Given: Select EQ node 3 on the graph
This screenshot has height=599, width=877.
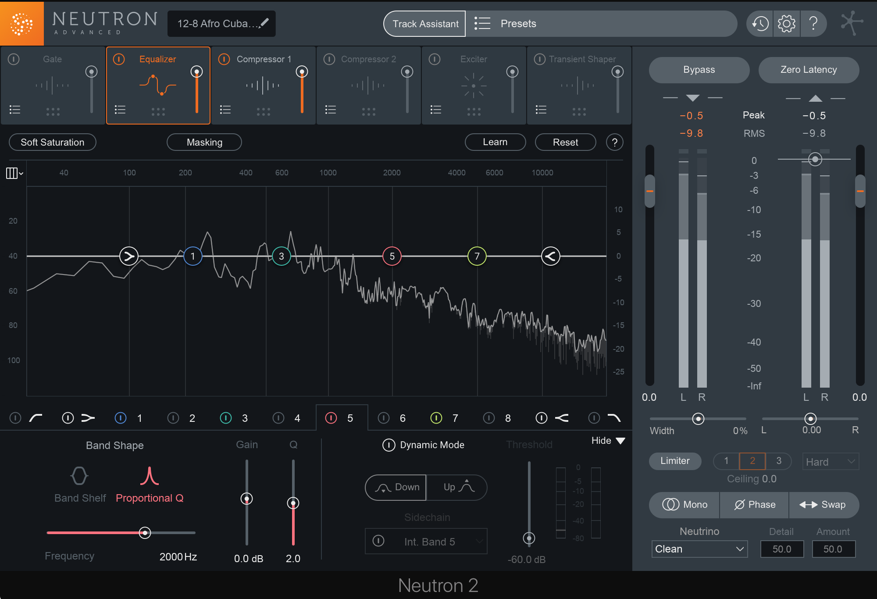Looking at the screenshot, I should click(282, 256).
